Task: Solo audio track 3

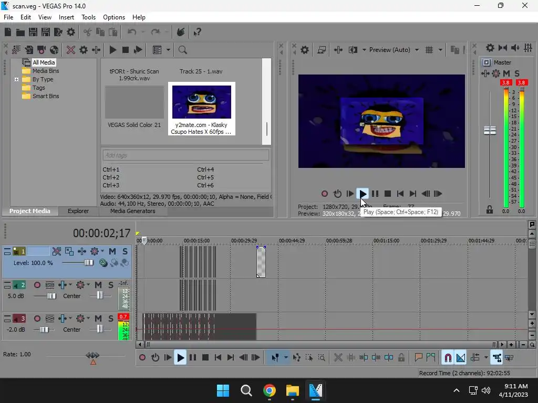Action: pos(111,319)
